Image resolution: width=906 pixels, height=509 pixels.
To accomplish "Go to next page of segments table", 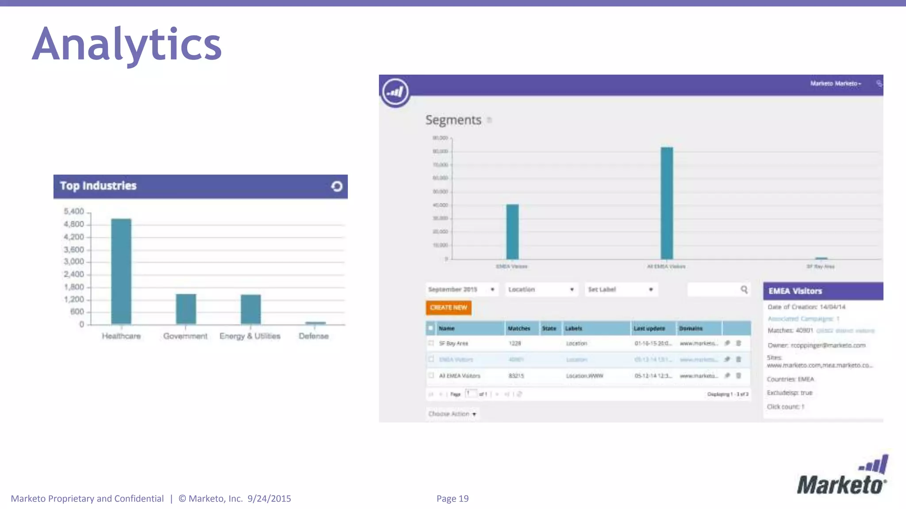I will [x=497, y=394].
